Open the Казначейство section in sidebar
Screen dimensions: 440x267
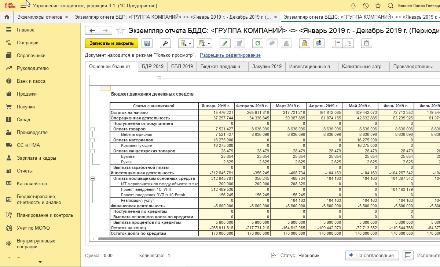point(32,184)
